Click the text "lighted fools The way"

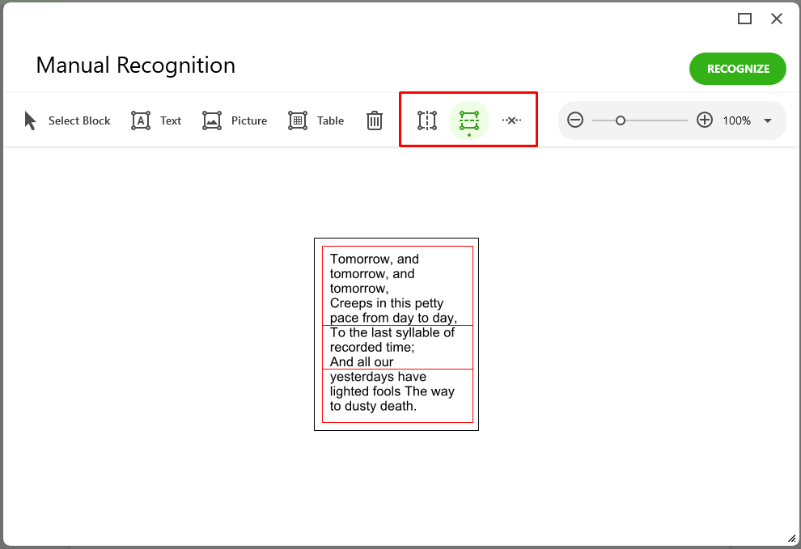click(x=392, y=391)
